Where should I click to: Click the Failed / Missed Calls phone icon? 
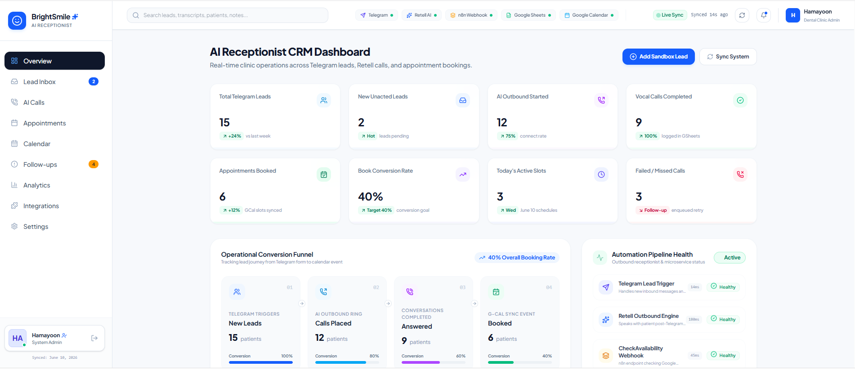740,174
